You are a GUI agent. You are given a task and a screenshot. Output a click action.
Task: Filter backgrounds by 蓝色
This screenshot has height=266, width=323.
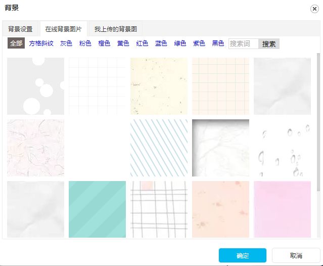(161, 43)
